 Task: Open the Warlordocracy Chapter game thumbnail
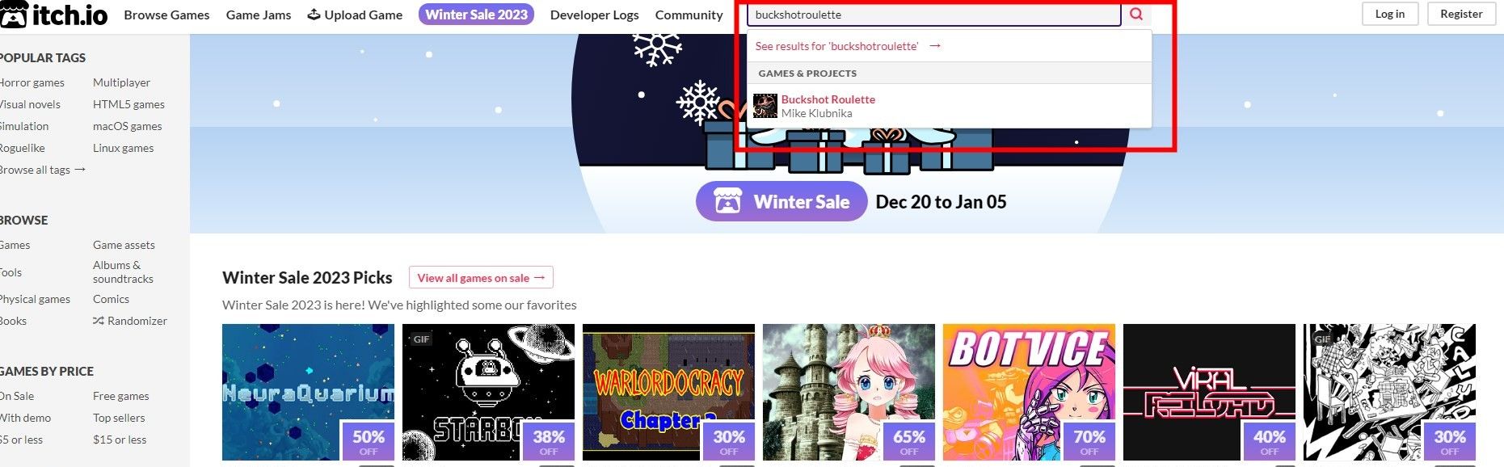point(668,392)
